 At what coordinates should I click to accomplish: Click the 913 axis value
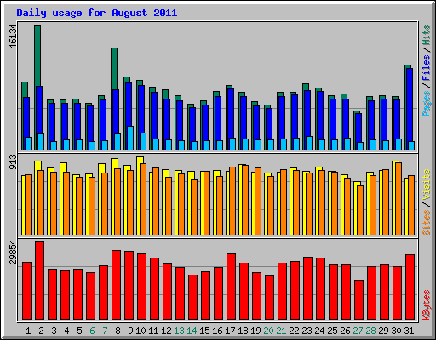pyautogui.click(x=13, y=161)
